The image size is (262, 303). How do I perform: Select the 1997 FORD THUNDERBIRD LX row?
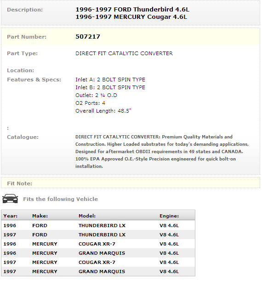(98, 234)
